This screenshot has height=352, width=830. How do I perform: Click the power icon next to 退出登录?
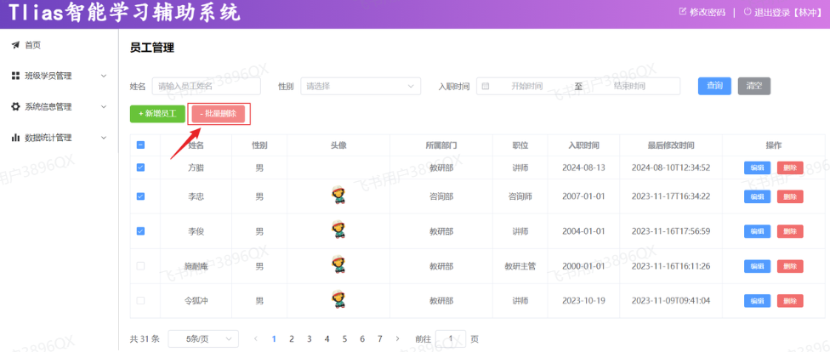pos(748,12)
